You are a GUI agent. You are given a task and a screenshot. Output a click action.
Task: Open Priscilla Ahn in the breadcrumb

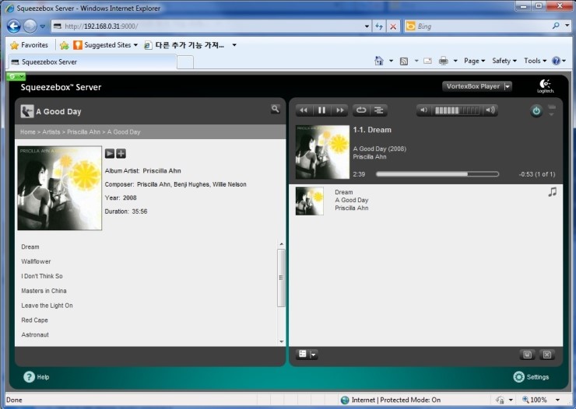(x=83, y=132)
